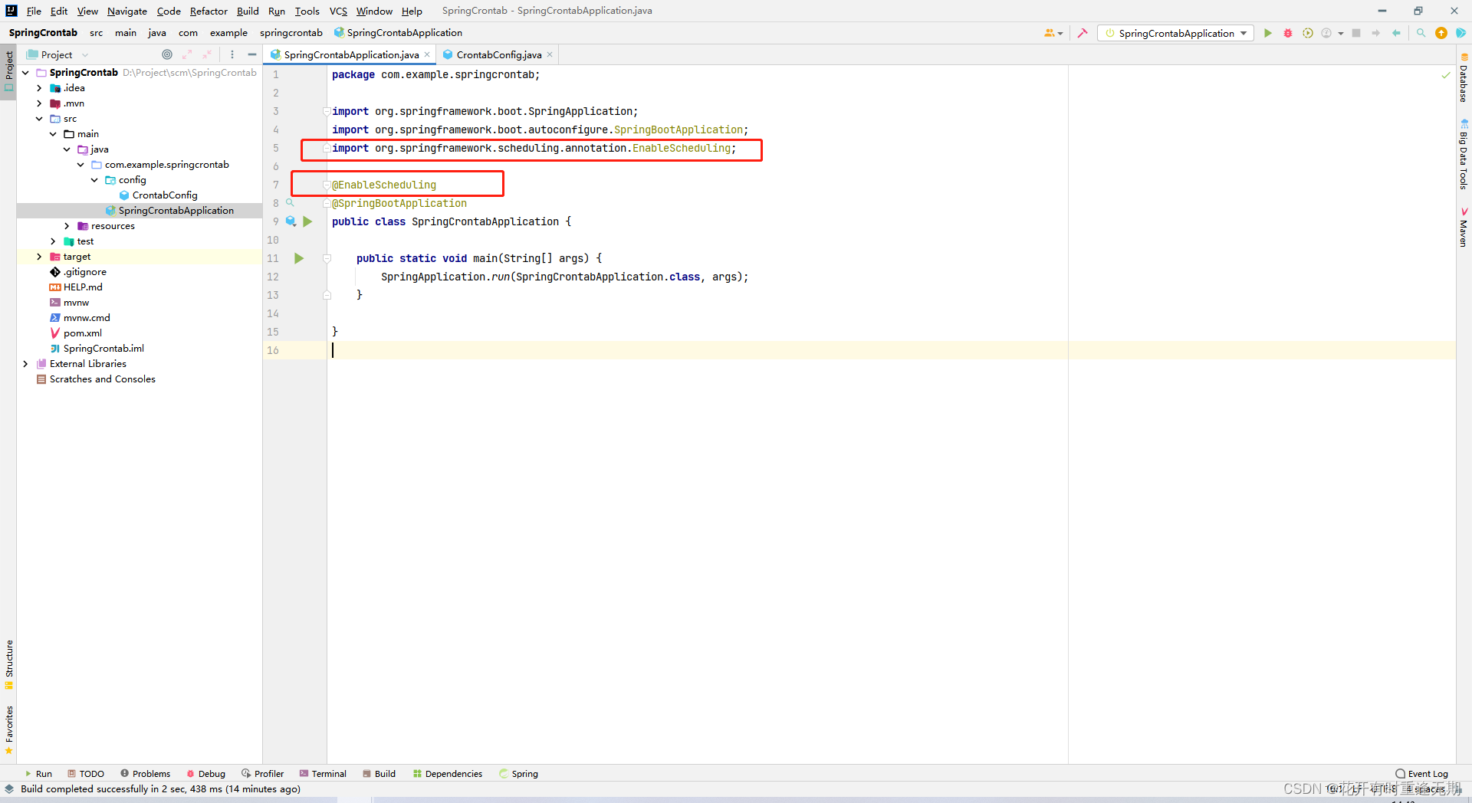
Task: Collapse the config package
Action: pyautogui.click(x=94, y=180)
